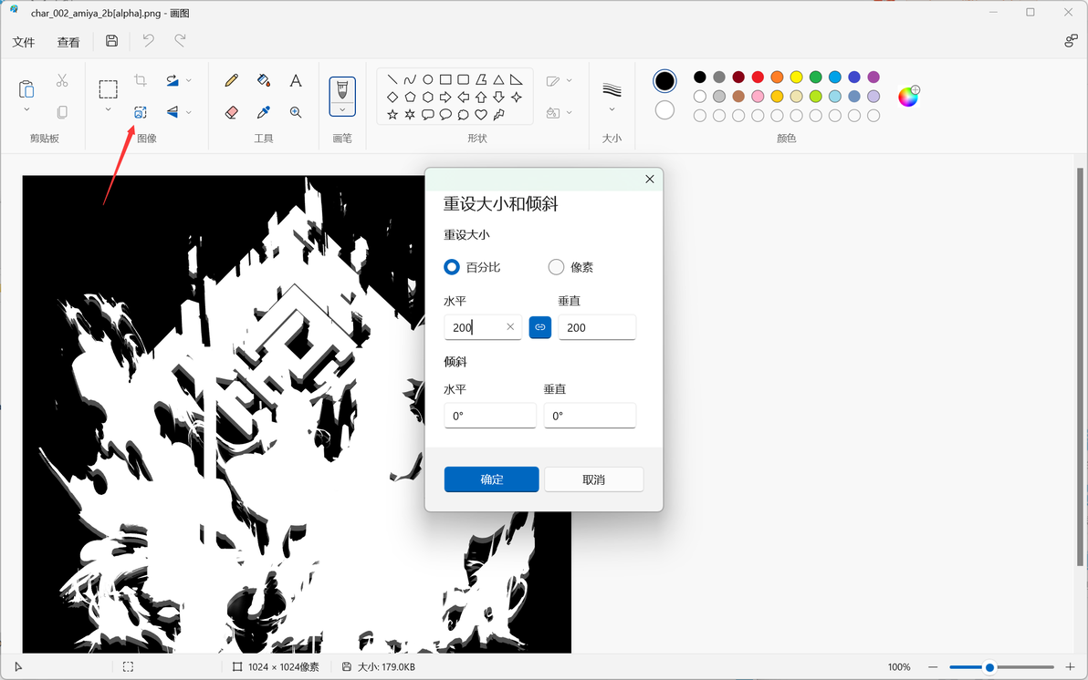This screenshot has height=680, width=1088.
Task: Select the Fill bucket tool
Action: pos(264,80)
